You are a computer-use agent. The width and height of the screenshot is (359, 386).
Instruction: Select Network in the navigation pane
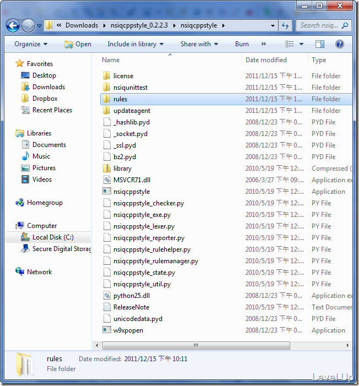pyautogui.click(x=34, y=272)
